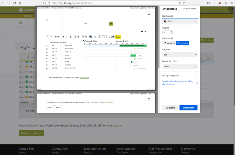This screenshot has width=235, height=155.
Task: Open the Pàgines dropdown showing Tot
Action: click(180, 55)
